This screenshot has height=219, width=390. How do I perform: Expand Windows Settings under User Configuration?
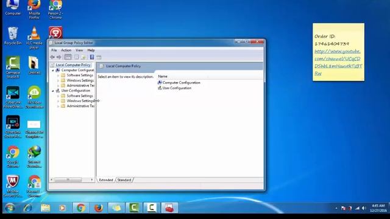58,101
